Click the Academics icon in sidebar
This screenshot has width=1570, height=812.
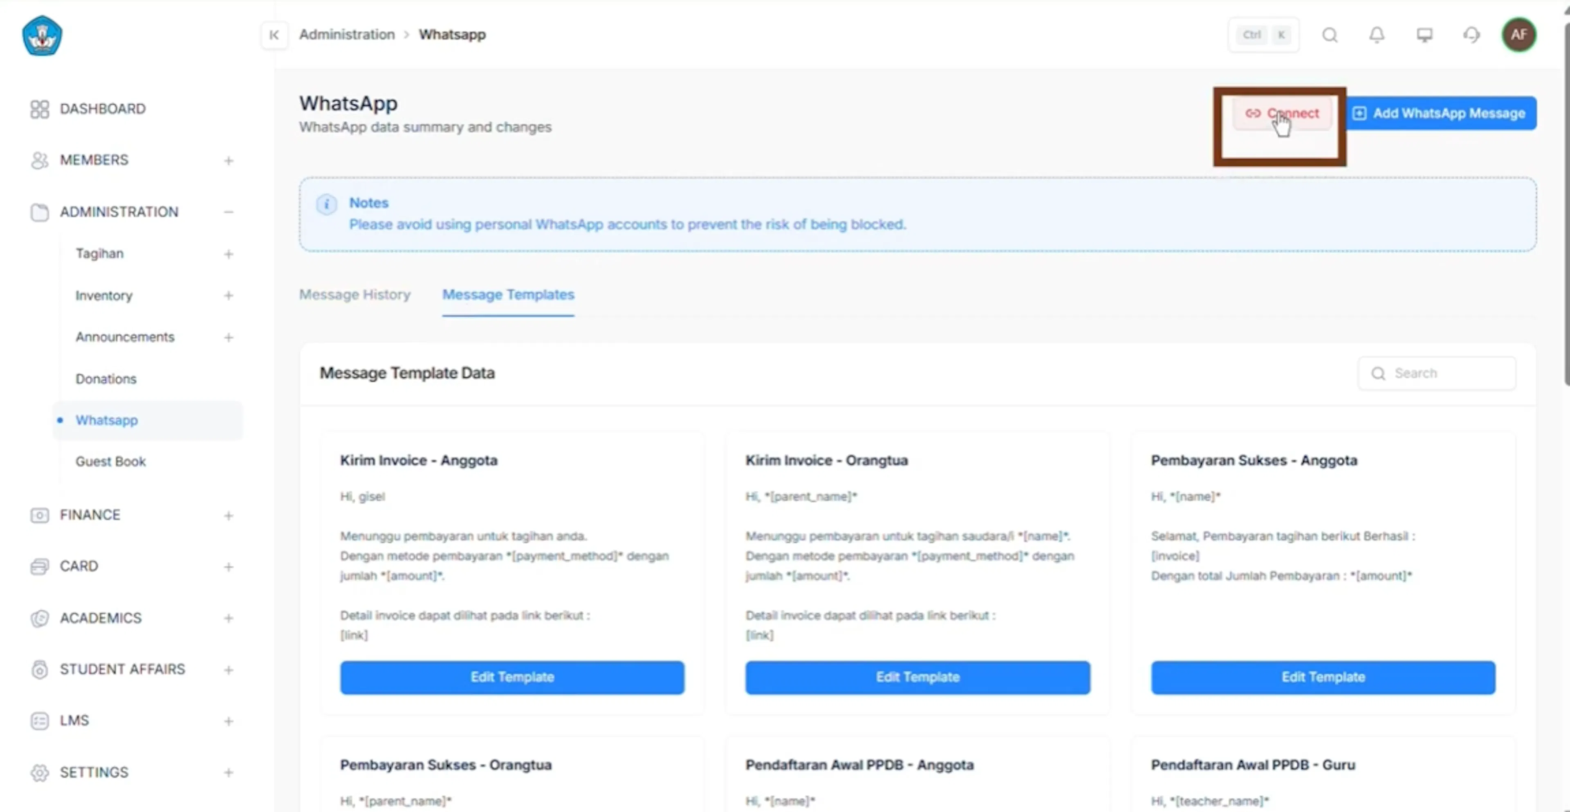pyautogui.click(x=40, y=618)
